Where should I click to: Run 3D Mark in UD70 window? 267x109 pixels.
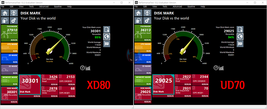coord(149,73)
